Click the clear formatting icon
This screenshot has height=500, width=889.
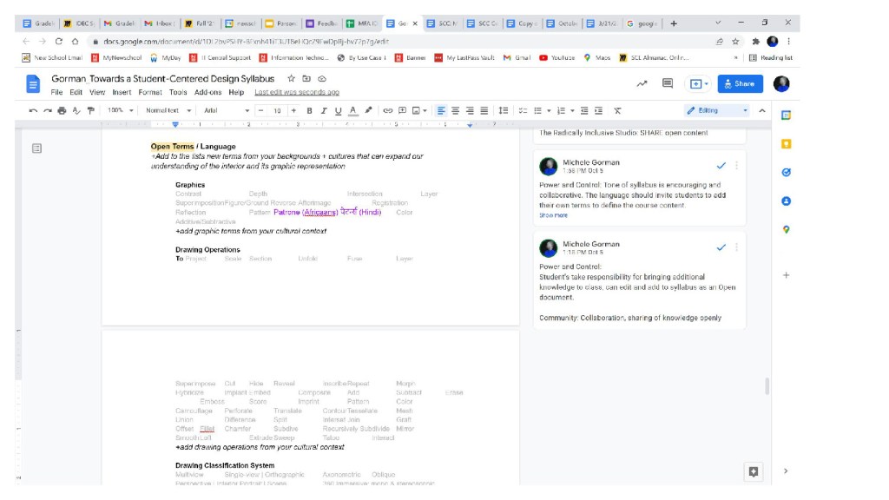(617, 111)
